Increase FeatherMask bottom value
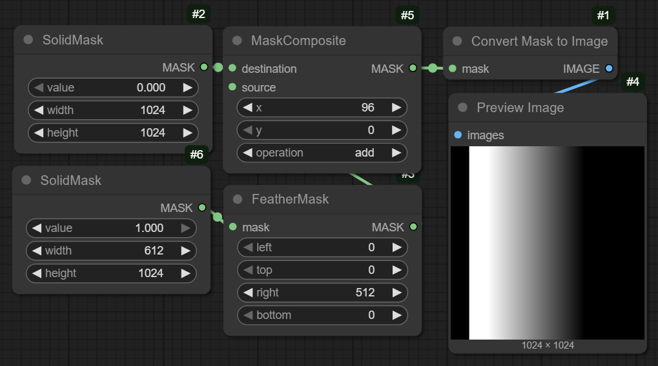This screenshot has width=658, height=366. (397, 315)
